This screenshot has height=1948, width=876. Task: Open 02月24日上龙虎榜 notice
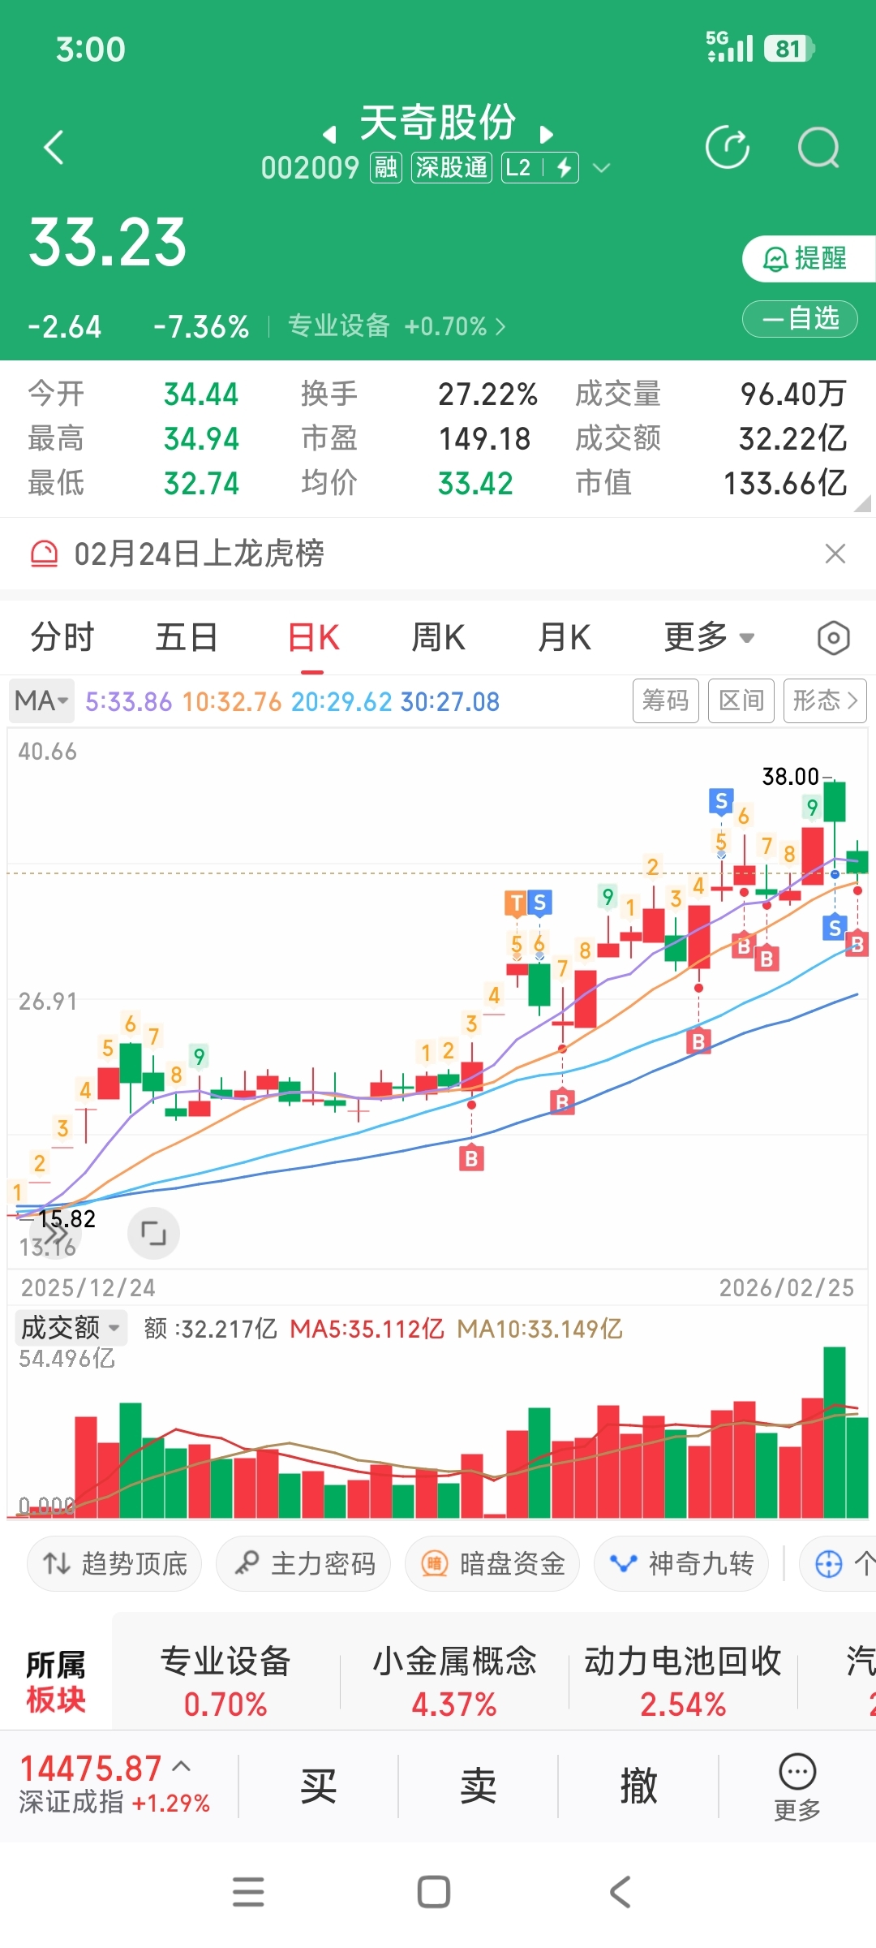199,554
